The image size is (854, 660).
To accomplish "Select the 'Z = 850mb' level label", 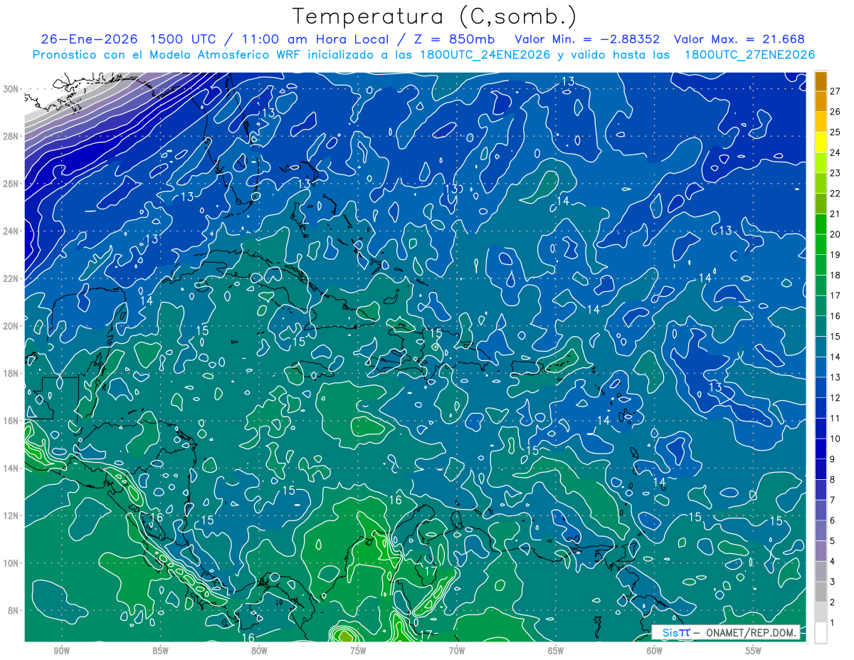I will pos(453,39).
